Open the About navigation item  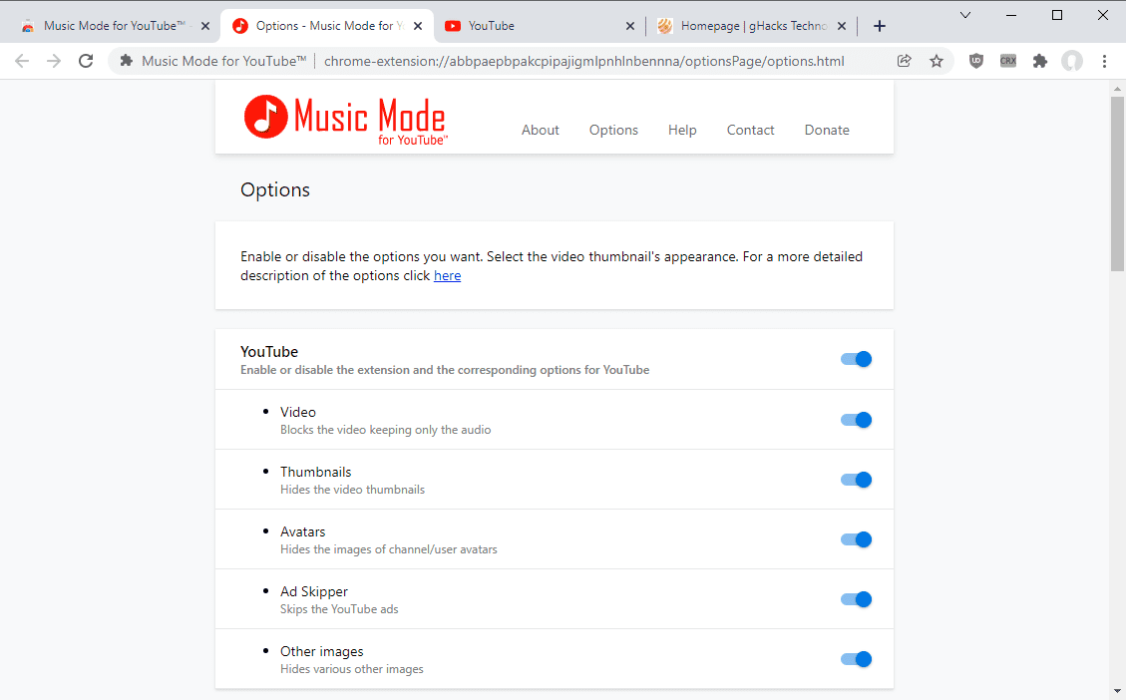click(541, 130)
